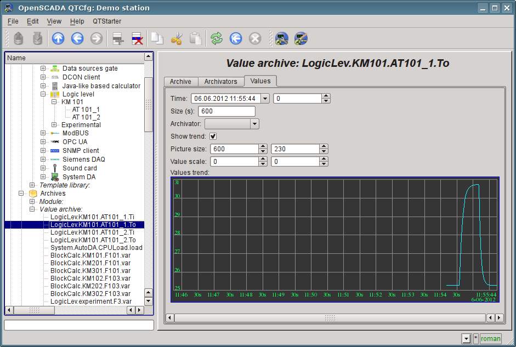Open the Edit menu

coord(32,21)
